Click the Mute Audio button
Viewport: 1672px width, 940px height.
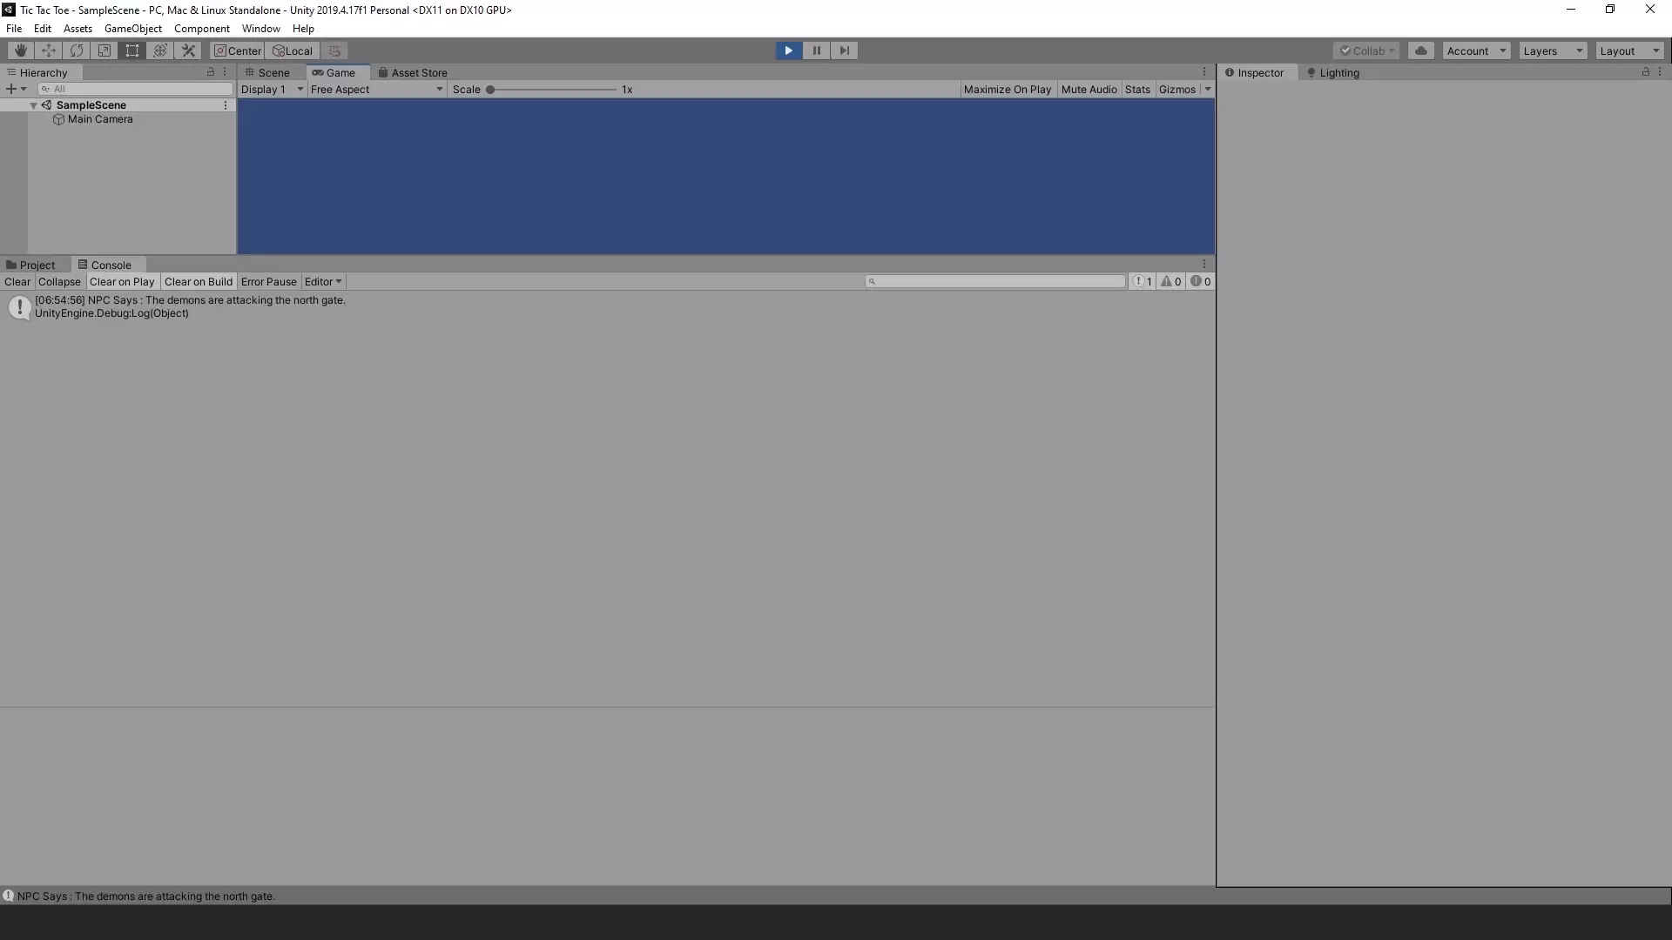click(x=1089, y=90)
